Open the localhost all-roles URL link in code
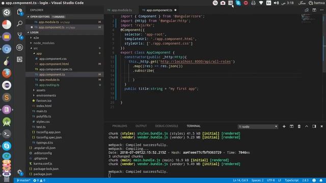Screen dimensions: 326x183 196,62
